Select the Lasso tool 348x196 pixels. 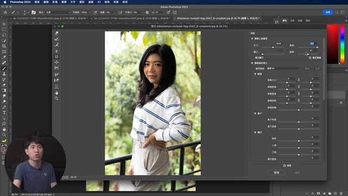(4, 35)
